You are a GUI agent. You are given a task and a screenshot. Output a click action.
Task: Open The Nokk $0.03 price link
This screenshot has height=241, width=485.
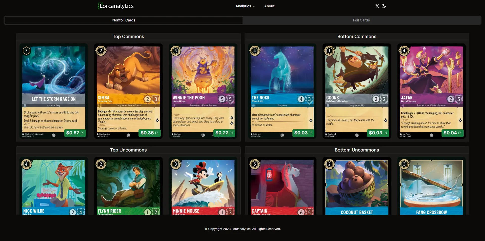click(x=303, y=133)
